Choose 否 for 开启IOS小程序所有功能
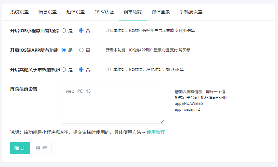Image resolution: width=278 pixels, height=167 pixels. [x=81, y=31]
